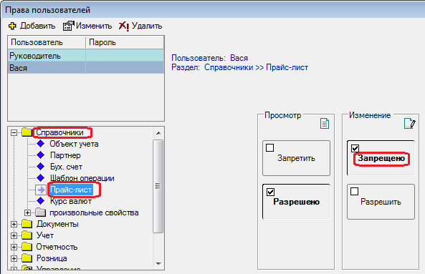Viewport: 425px width, 274px height.
Task: Select Шаблон операции tree item
Action: click(82, 178)
